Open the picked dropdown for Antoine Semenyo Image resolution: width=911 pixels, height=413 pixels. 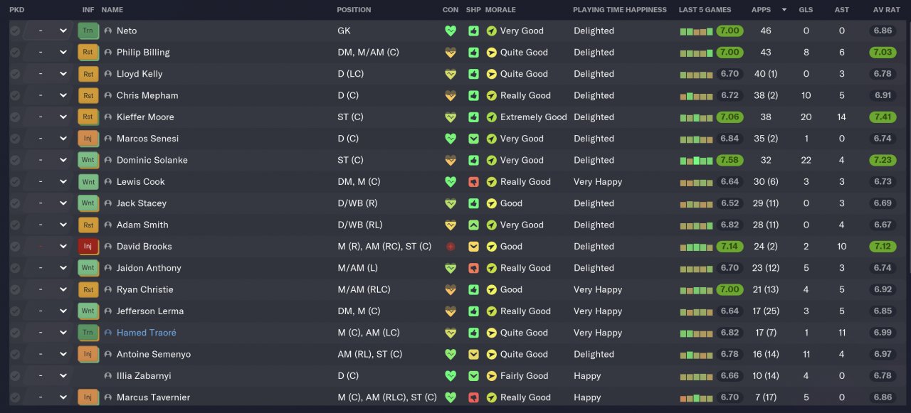click(63, 354)
